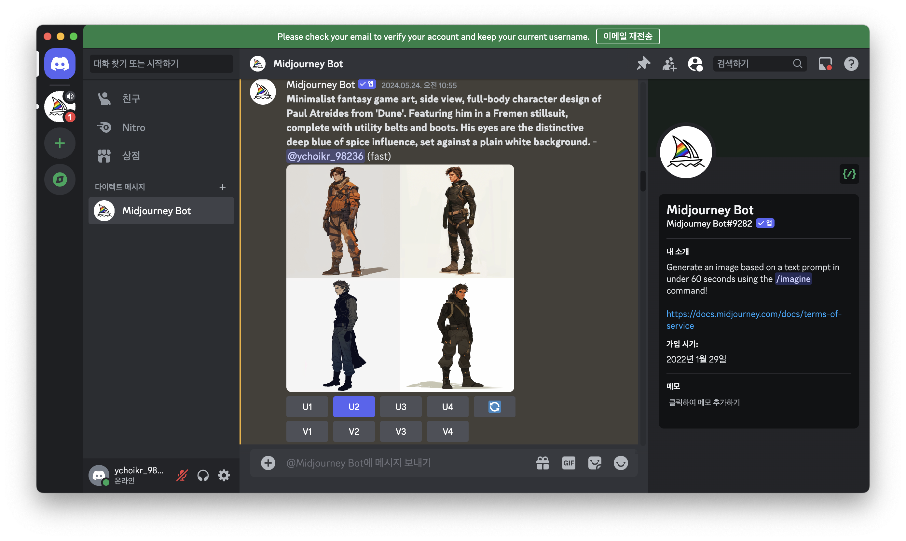Image resolution: width=906 pixels, height=541 pixels.
Task: Create a new direct message with plus
Action: pyautogui.click(x=222, y=187)
